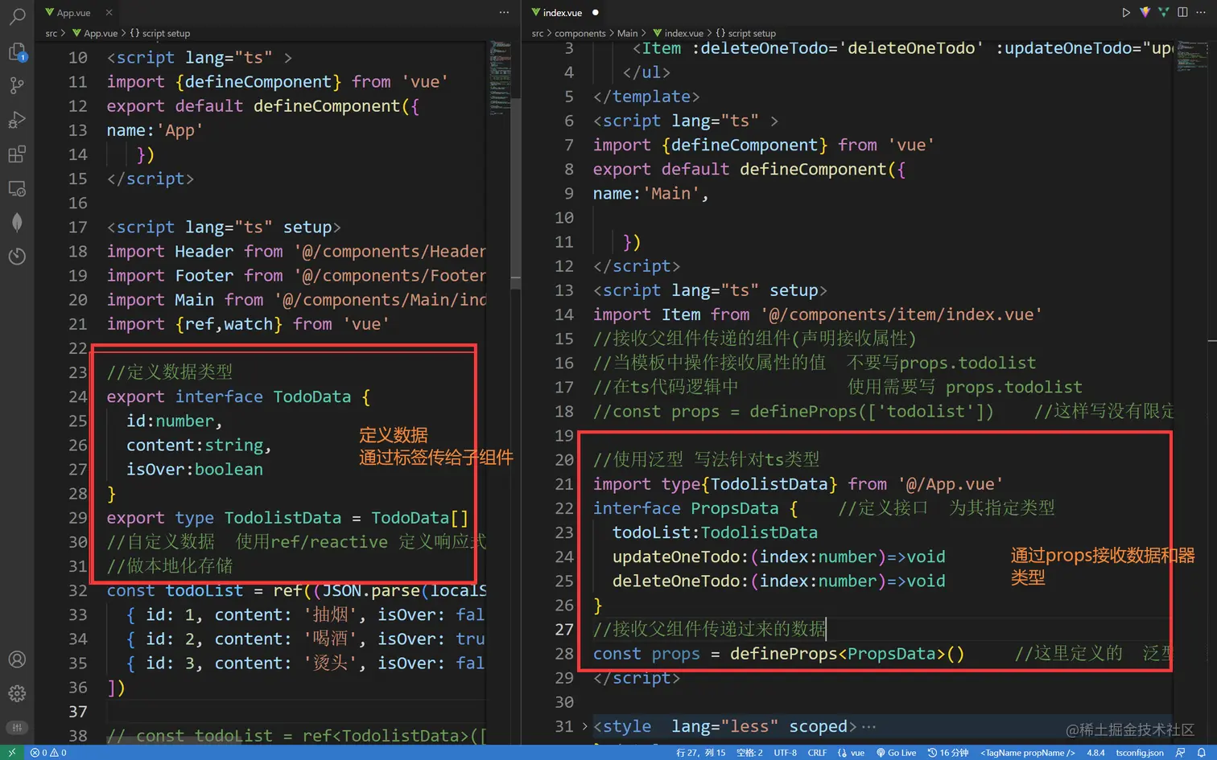Click the remote window indicator in status bar
The height and width of the screenshot is (760, 1217).
[12, 753]
